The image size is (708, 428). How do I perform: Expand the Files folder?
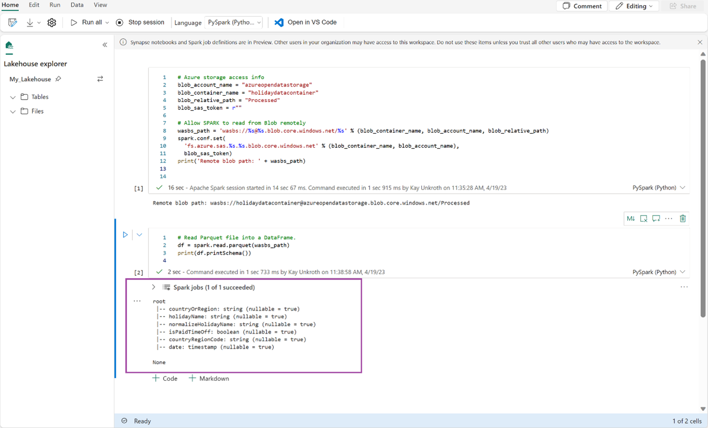point(13,111)
